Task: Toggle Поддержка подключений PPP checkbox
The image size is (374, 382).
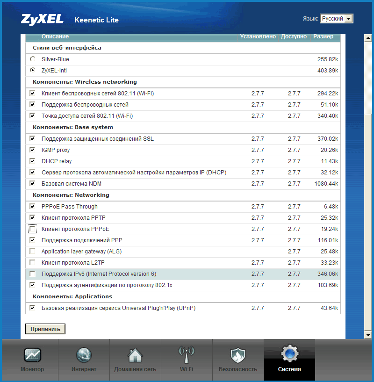Action: pyautogui.click(x=32, y=240)
